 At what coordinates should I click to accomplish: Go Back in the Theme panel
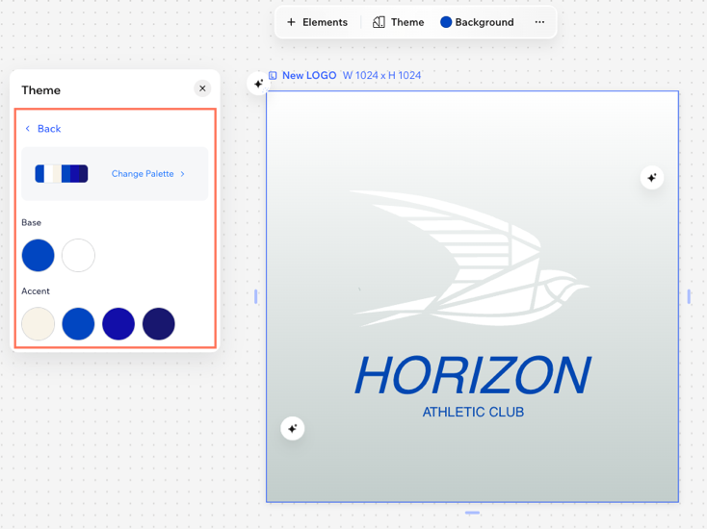(42, 129)
